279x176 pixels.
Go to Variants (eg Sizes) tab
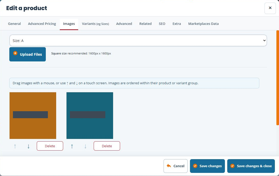point(96,24)
